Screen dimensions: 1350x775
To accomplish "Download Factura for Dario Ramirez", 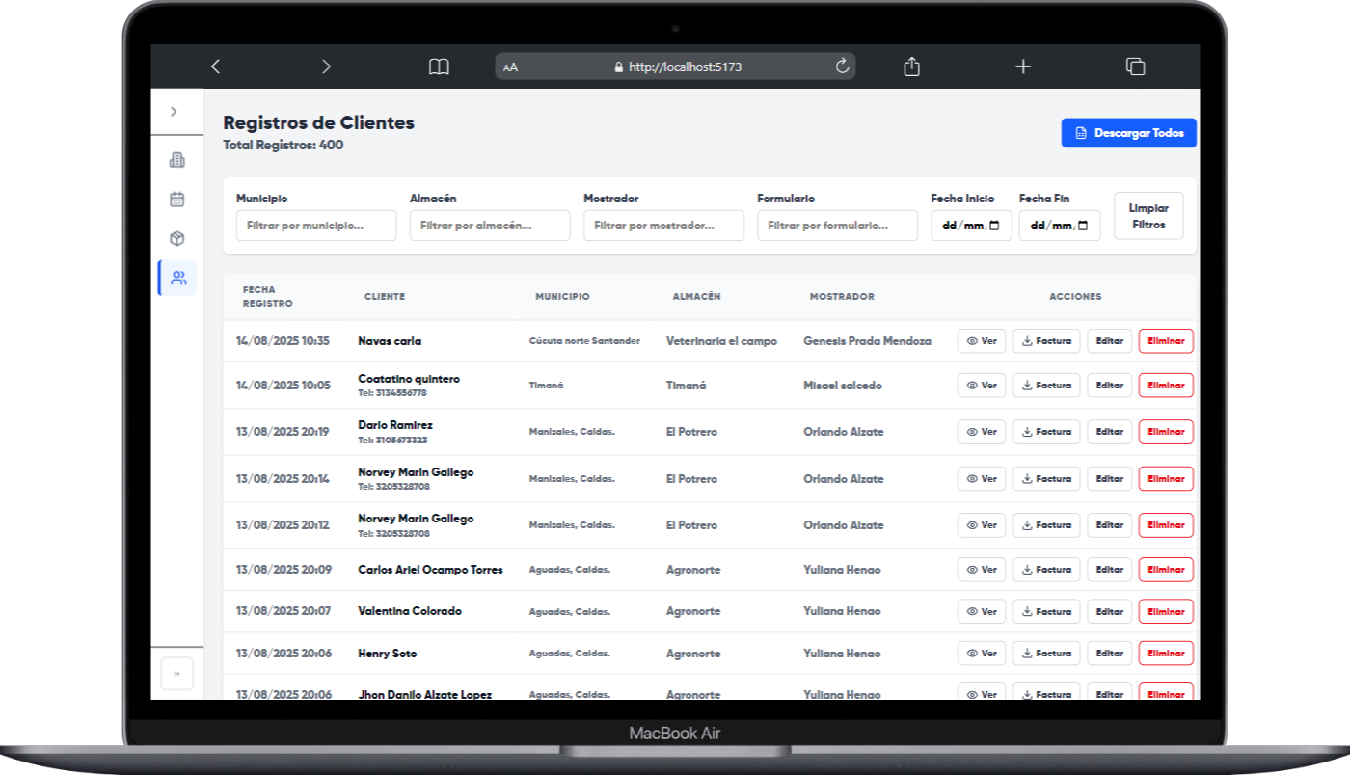I will (1046, 432).
